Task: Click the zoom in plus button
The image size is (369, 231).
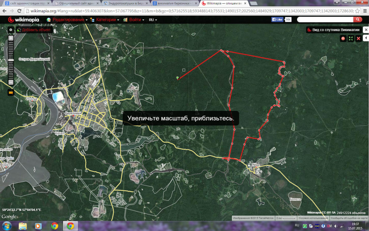Action: 11,38
